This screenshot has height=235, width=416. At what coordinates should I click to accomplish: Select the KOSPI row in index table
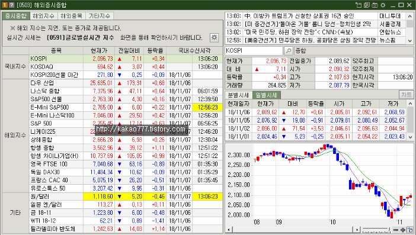pyautogui.click(x=126, y=59)
